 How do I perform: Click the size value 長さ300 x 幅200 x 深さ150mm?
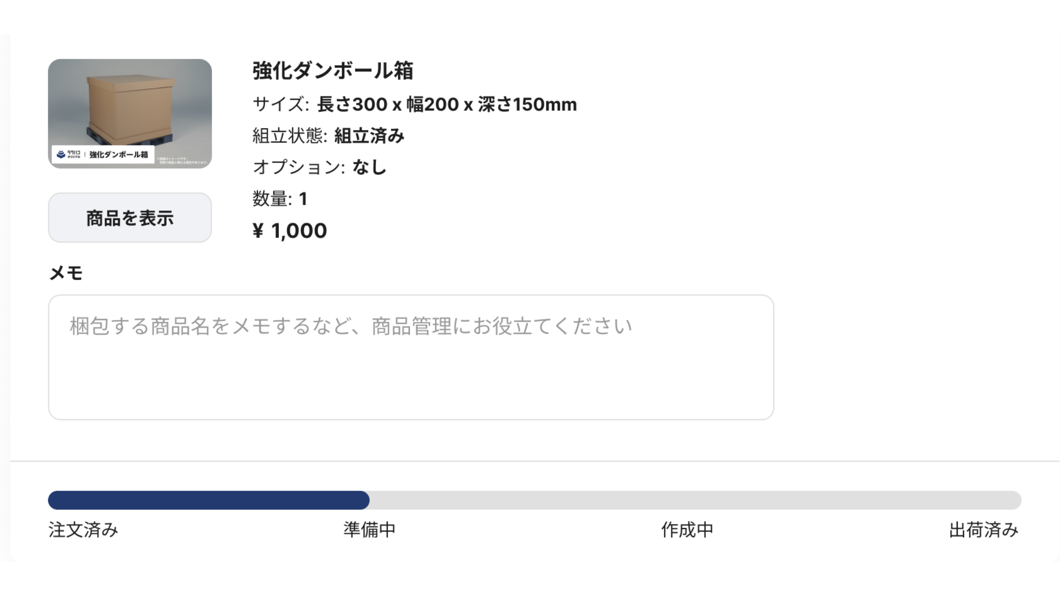point(446,104)
